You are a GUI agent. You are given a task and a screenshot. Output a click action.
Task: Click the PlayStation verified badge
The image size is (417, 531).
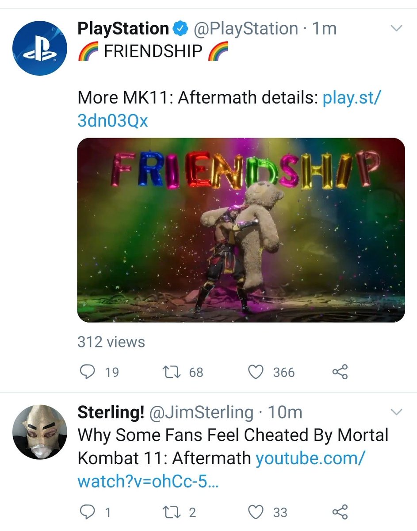pyautogui.click(x=179, y=29)
